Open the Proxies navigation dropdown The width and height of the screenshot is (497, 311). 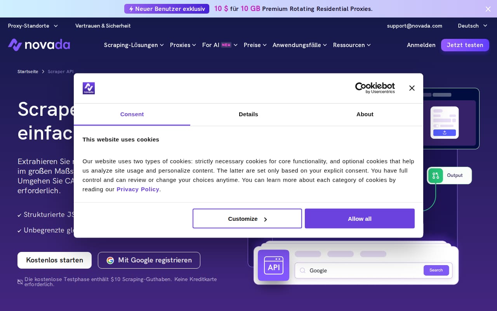click(x=183, y=45)
